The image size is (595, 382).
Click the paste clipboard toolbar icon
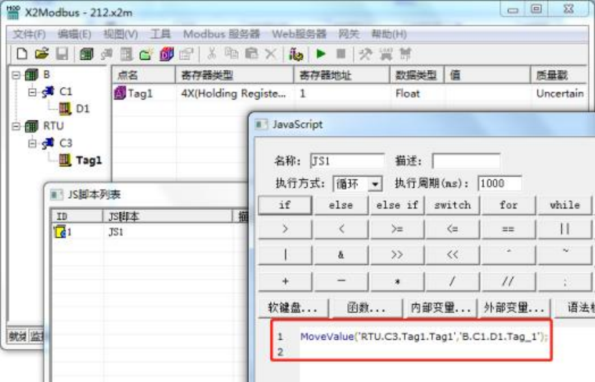pos(251,54)
